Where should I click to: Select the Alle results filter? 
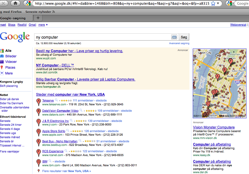pos(8,51)
